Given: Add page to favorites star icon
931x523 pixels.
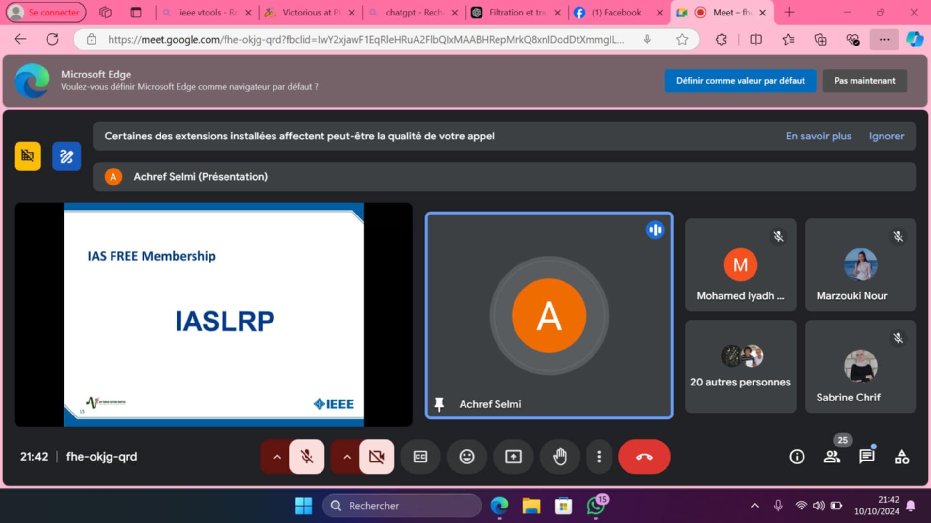Looking at the screenshot, I should point(682,39).
